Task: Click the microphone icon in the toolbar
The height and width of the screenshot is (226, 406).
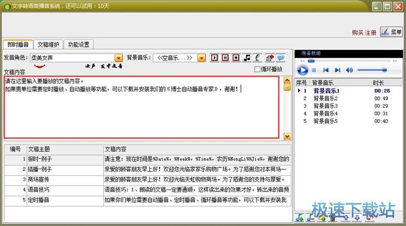Action: click(x=257, y=58)
